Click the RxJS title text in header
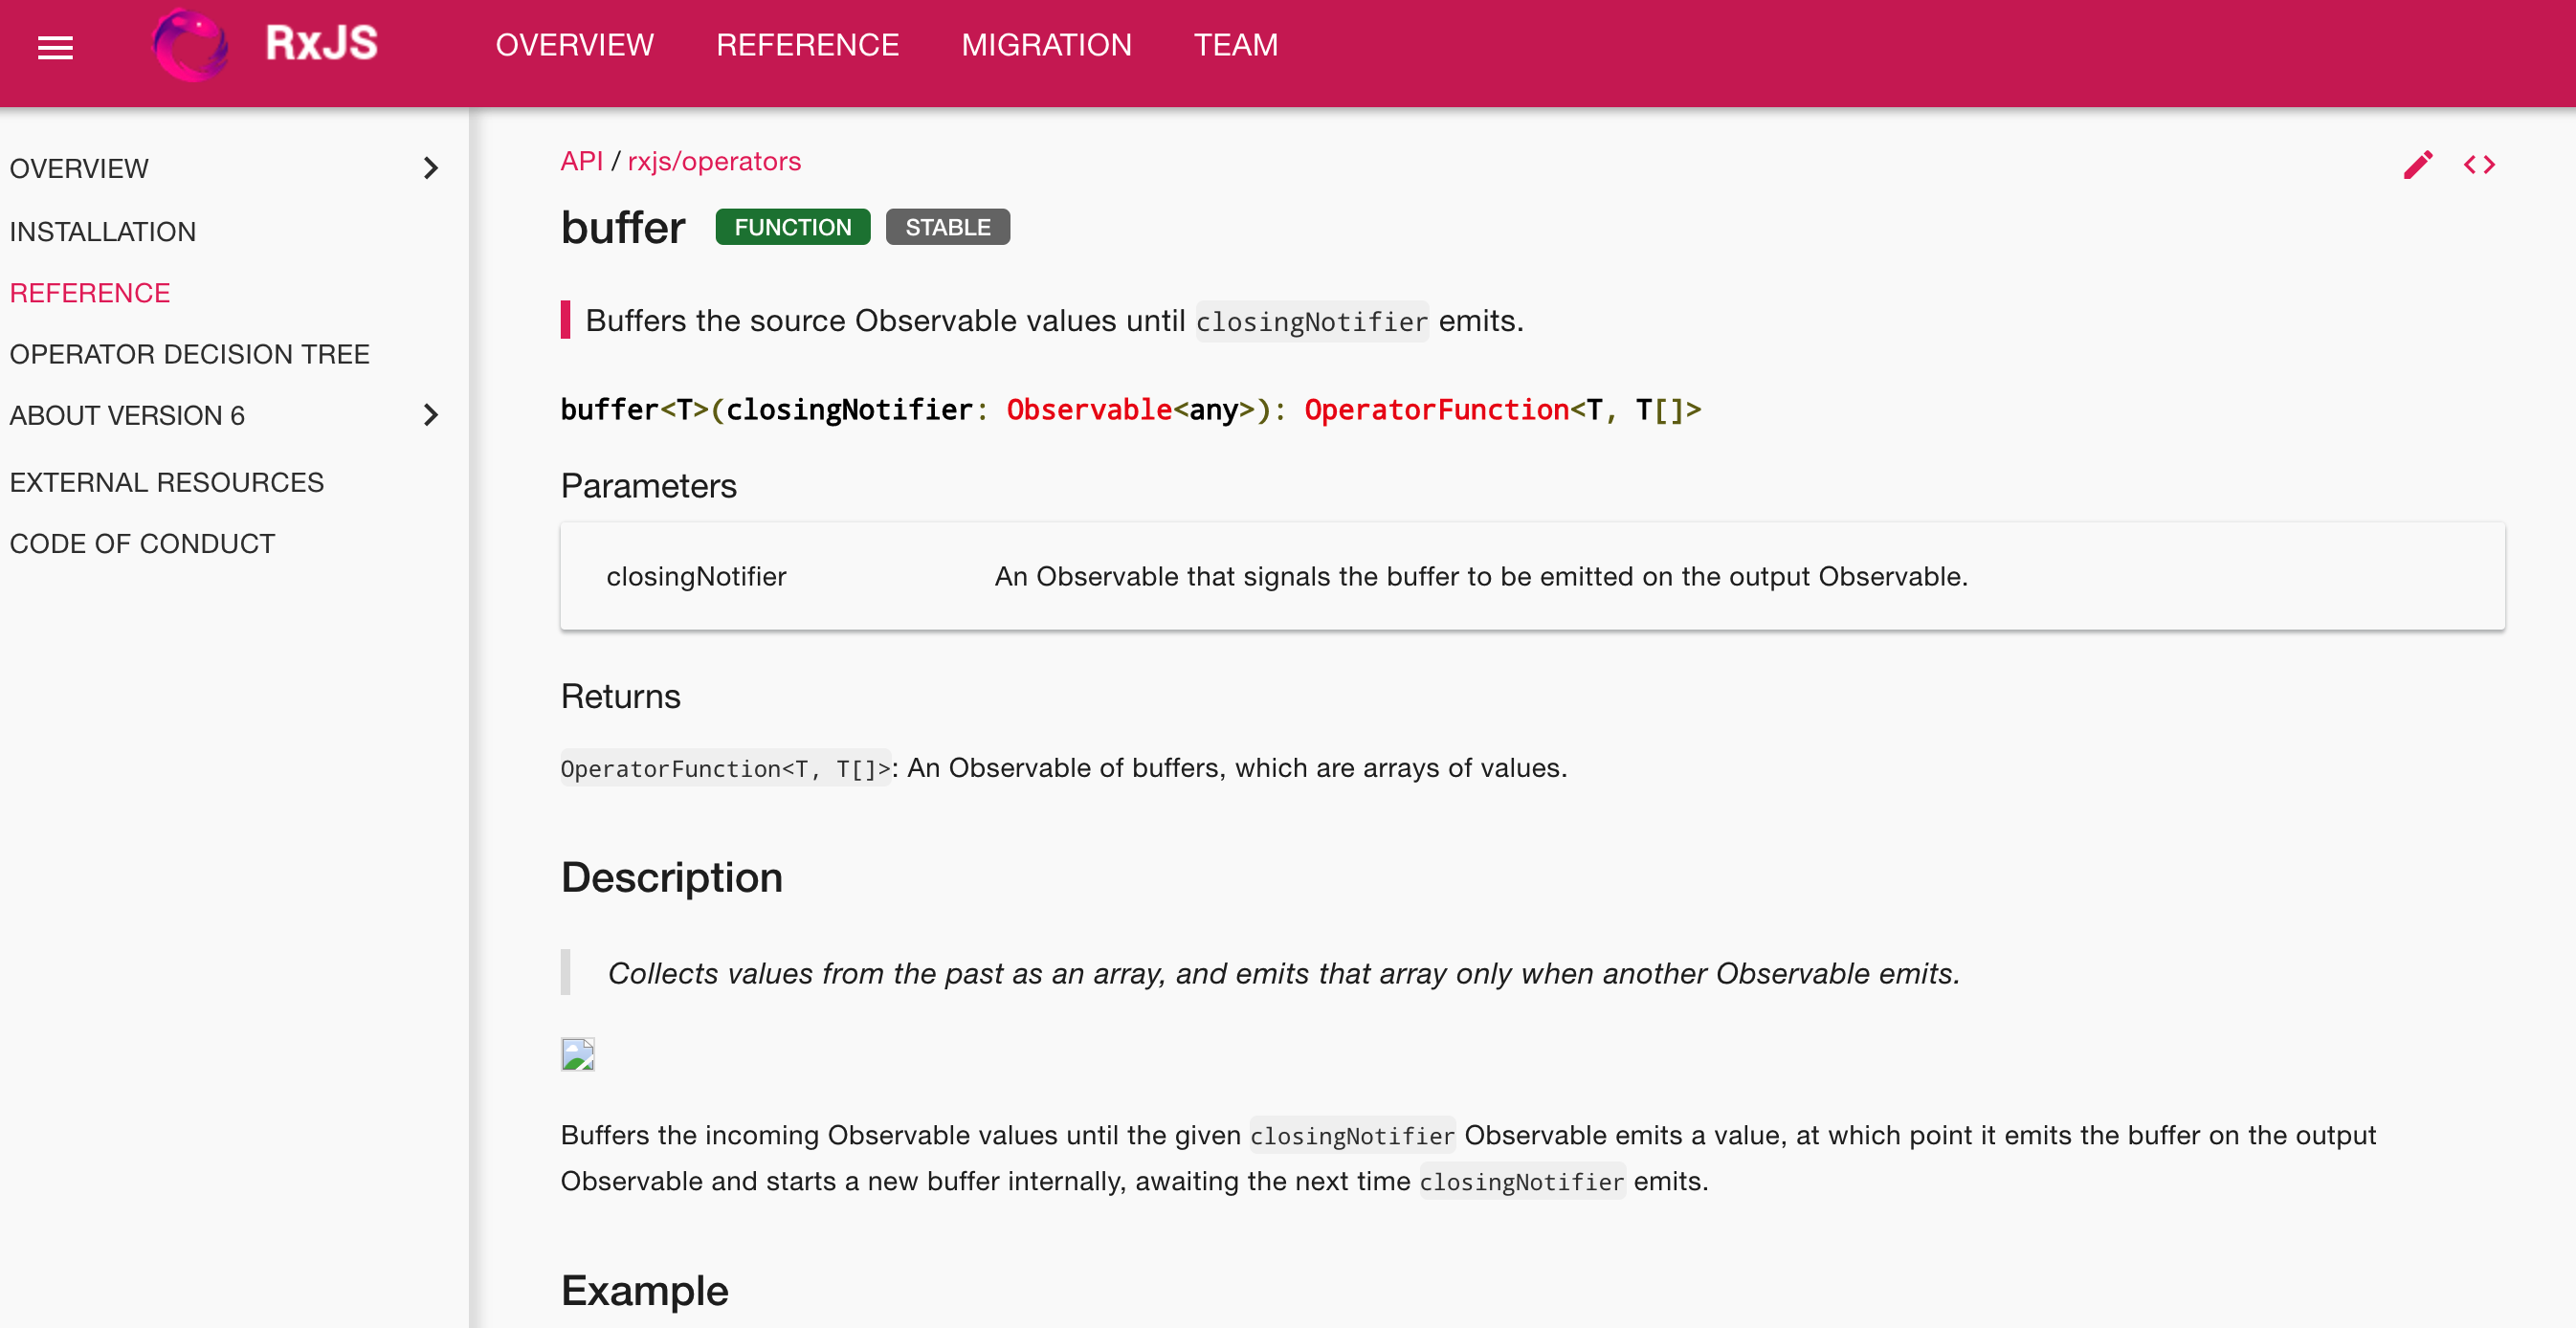Screen dimensions: 2576x1328 pyautogui.click(x=321, y=43)
